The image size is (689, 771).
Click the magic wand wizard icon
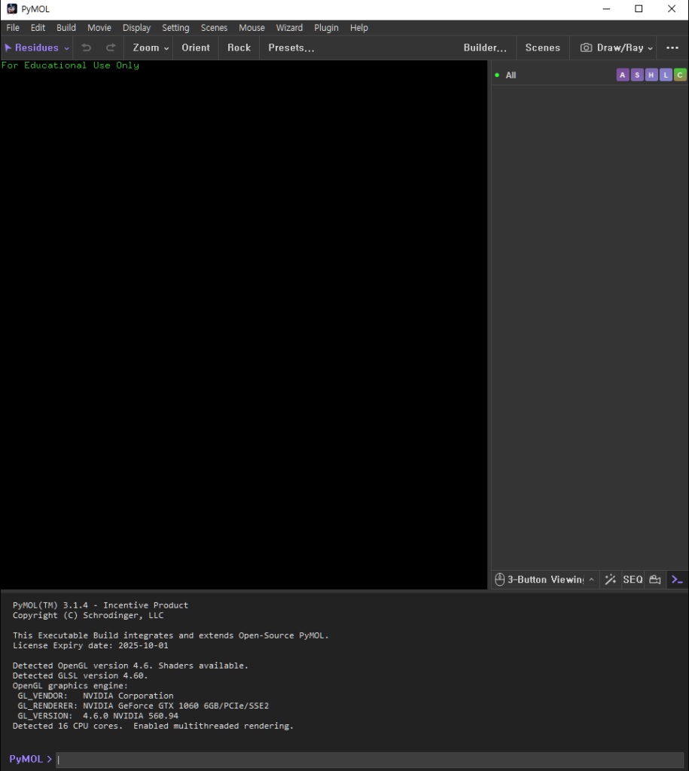(611, 579)
